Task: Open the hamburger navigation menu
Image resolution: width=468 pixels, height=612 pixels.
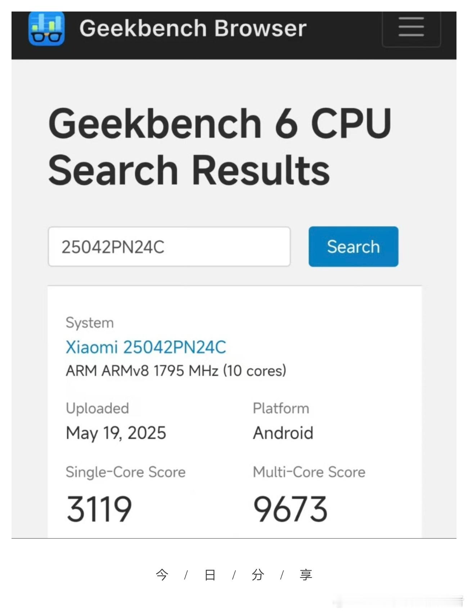Action: [x=411, y=27]
